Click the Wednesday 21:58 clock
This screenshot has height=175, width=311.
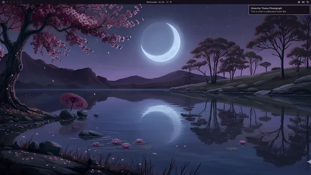(155, 2)
